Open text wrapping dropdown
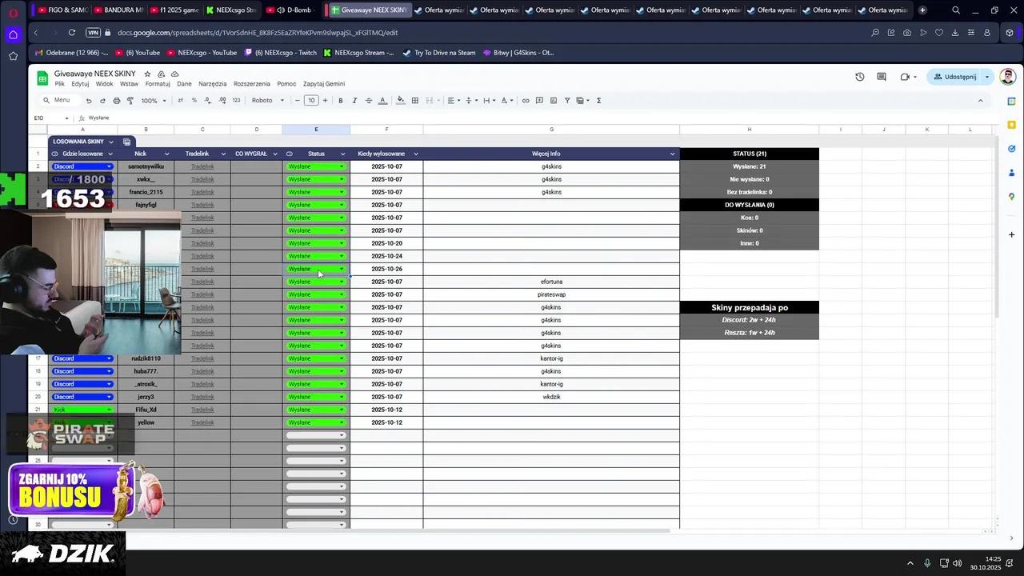 [x=489, y=101]
